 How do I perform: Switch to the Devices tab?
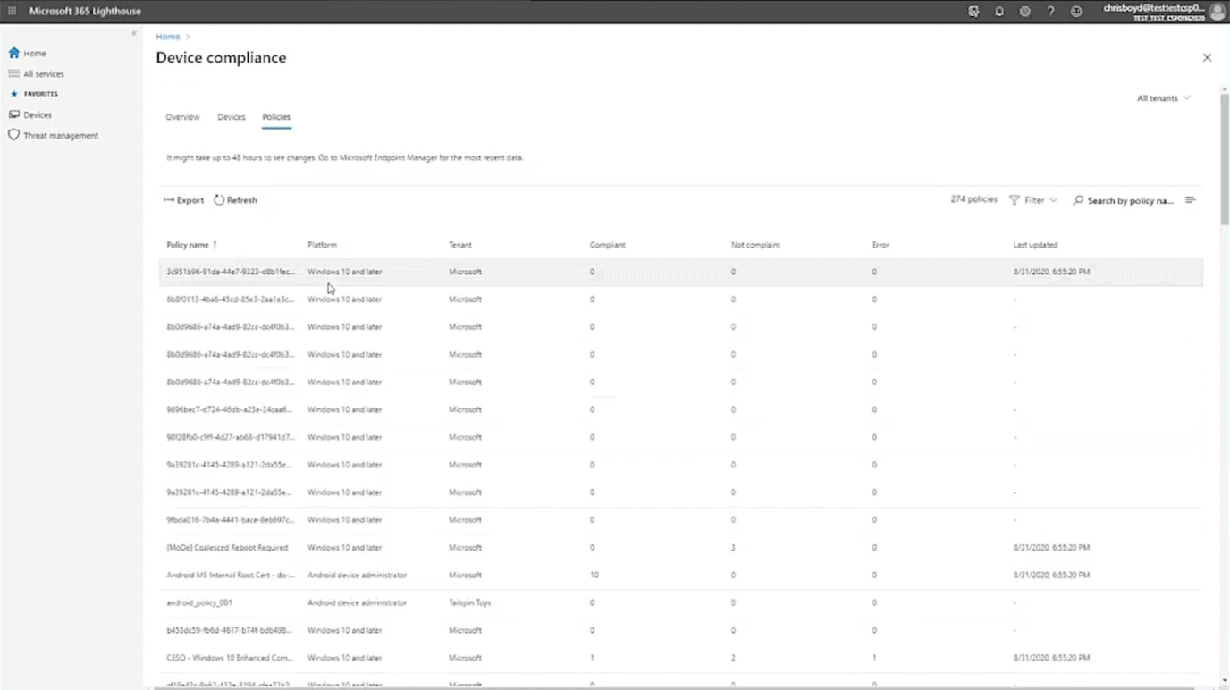[x=232, y=117]
